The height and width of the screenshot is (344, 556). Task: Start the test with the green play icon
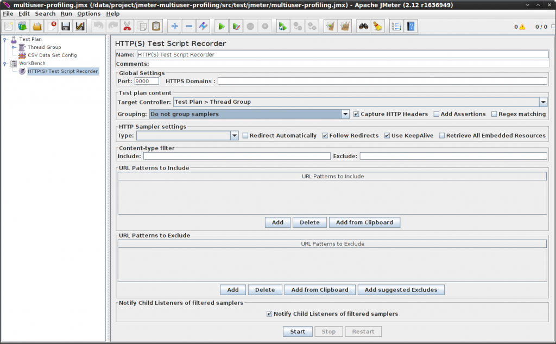click(221, 26)
